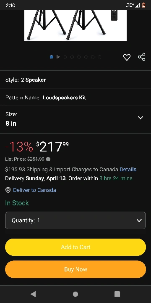
Task: Open shipping charges Details link
Action: pyautogui.click(x=128, y=170)
